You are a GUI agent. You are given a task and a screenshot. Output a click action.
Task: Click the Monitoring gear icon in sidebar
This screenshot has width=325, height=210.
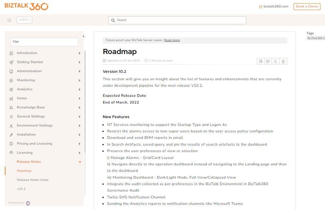point(11,80)
